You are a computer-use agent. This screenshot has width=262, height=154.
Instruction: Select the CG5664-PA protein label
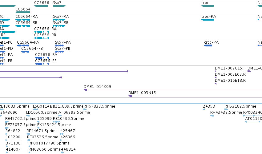tap(28, 42)
